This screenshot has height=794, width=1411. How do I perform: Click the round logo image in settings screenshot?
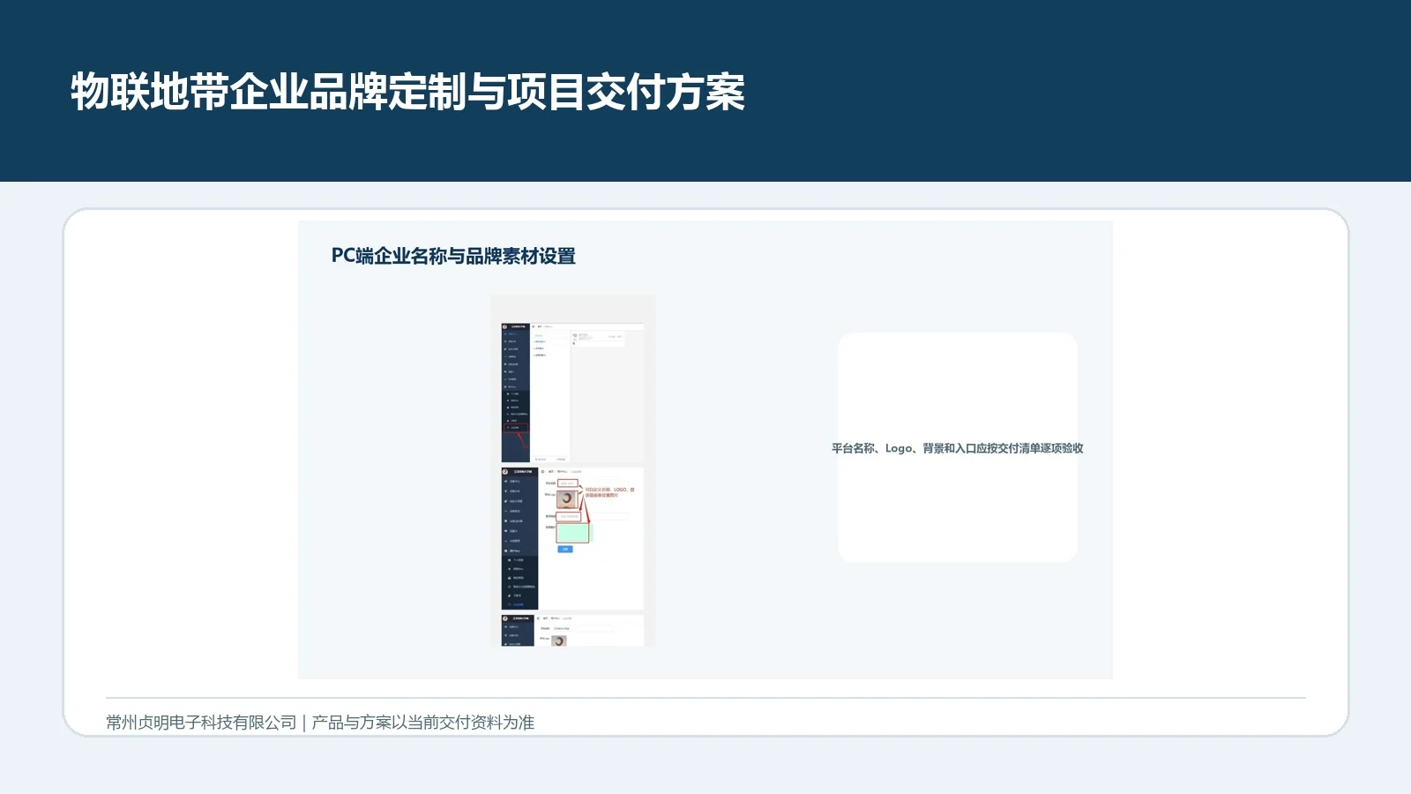(567, 498)
